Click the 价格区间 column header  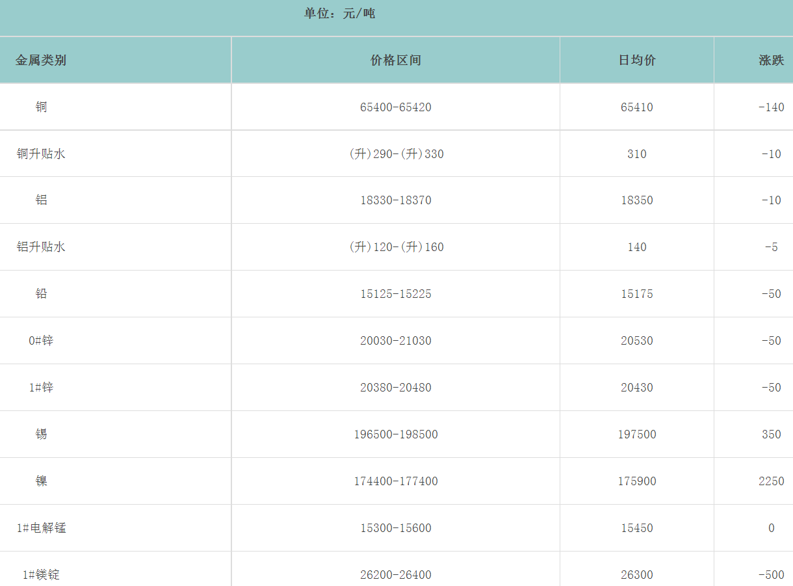pyautogui.click(x=395, y=60)
